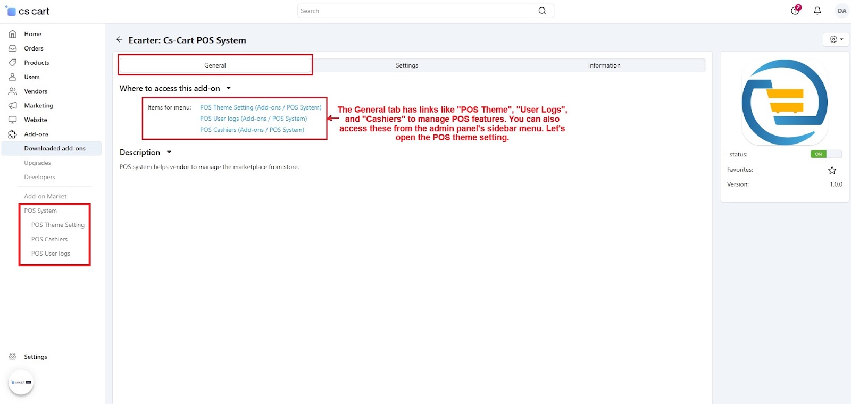Switch to the Information tab
851x404 pixels.
pos(604,65)
